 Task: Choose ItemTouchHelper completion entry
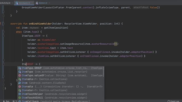(x=60, y=94)
